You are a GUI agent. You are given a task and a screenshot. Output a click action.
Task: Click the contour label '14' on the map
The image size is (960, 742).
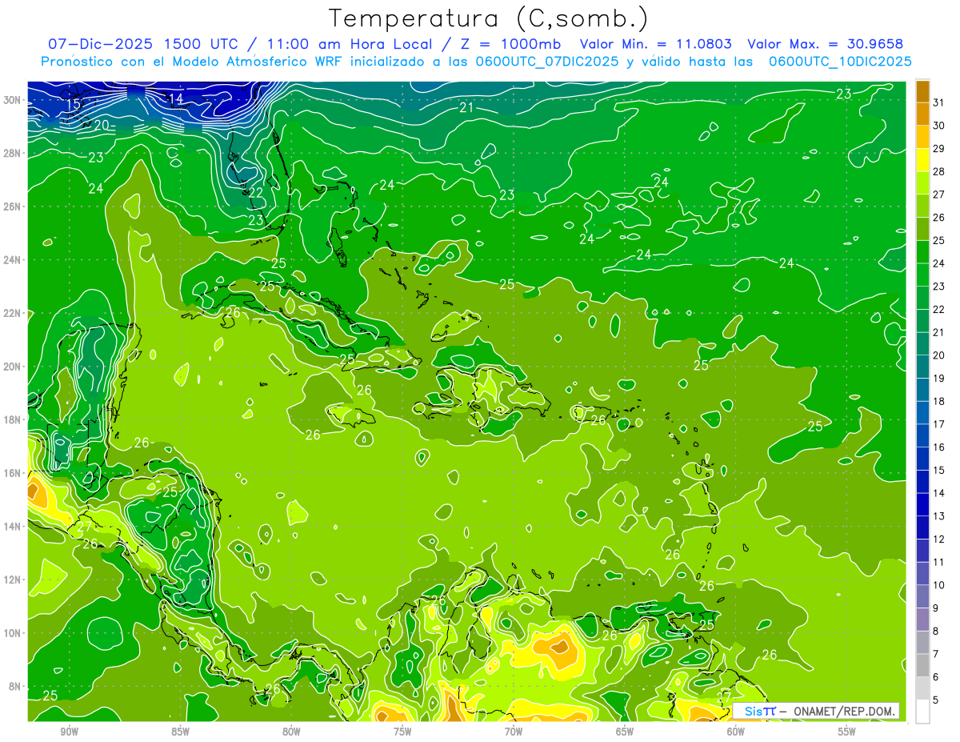pos(175,98)
